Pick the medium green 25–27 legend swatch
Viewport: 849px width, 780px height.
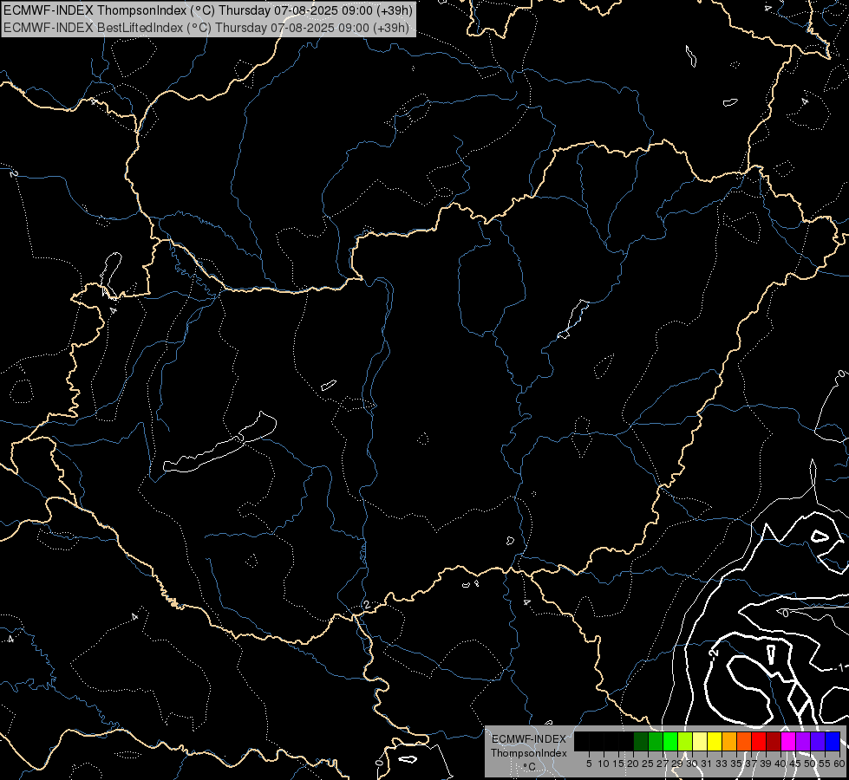(x=656, y=741)
